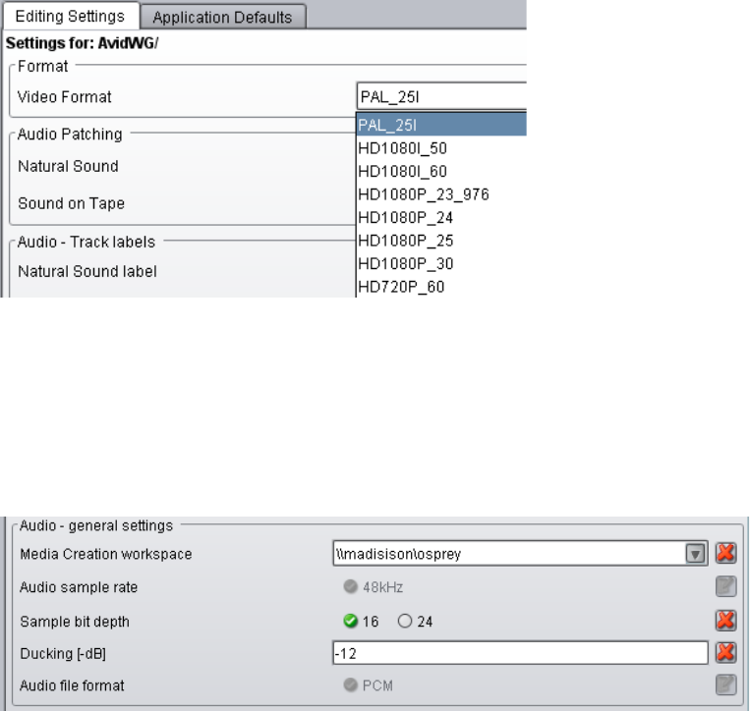Open the Application Defaults tab

tap(223, 17)
